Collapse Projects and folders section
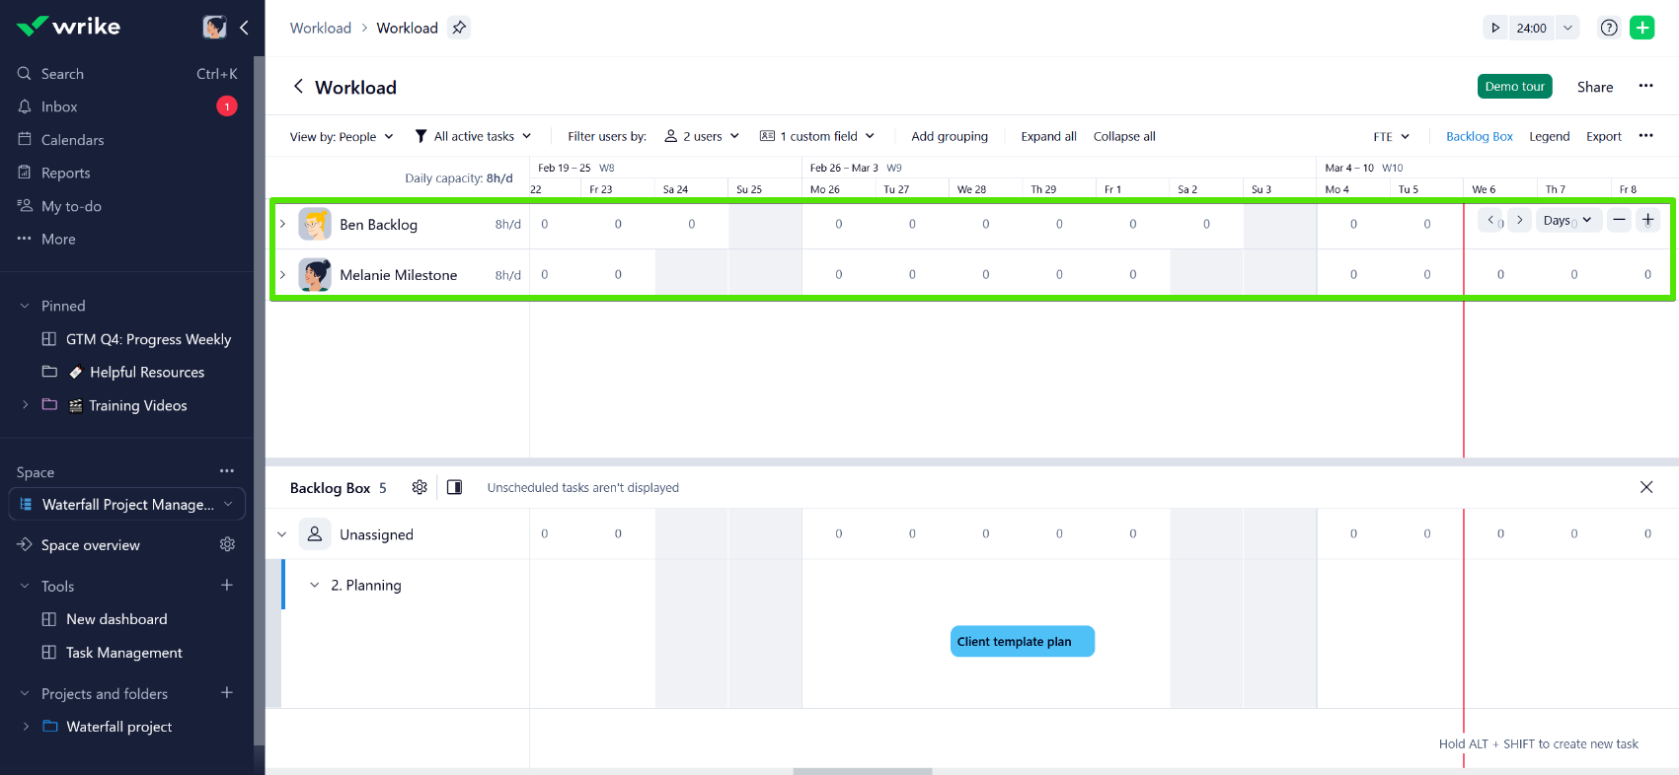The height and width of the screenshot is (775, 1679). [x=25, y=693]
